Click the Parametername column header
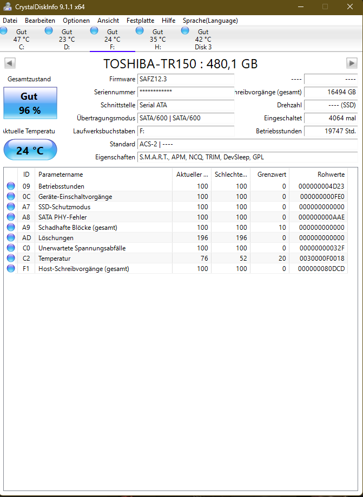This screenshot has width=363, height=497. coord(103,175)
